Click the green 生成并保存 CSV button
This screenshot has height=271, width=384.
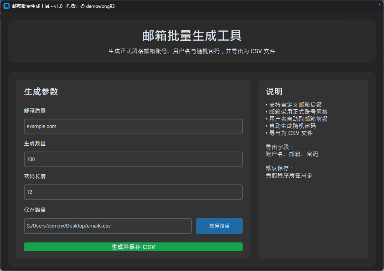[x=133, y=247]
